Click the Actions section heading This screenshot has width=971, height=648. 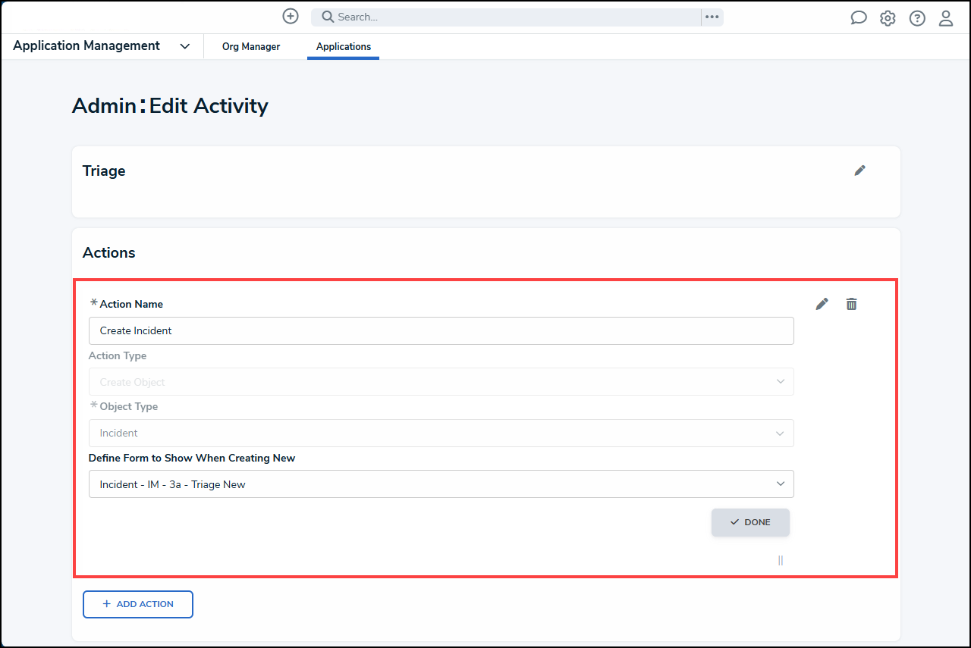(109, 253)
